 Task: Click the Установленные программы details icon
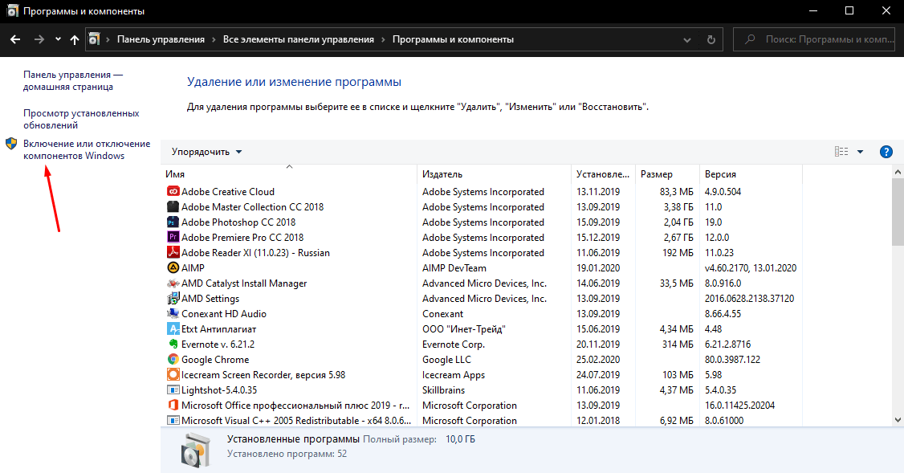[x=195, y=451]
